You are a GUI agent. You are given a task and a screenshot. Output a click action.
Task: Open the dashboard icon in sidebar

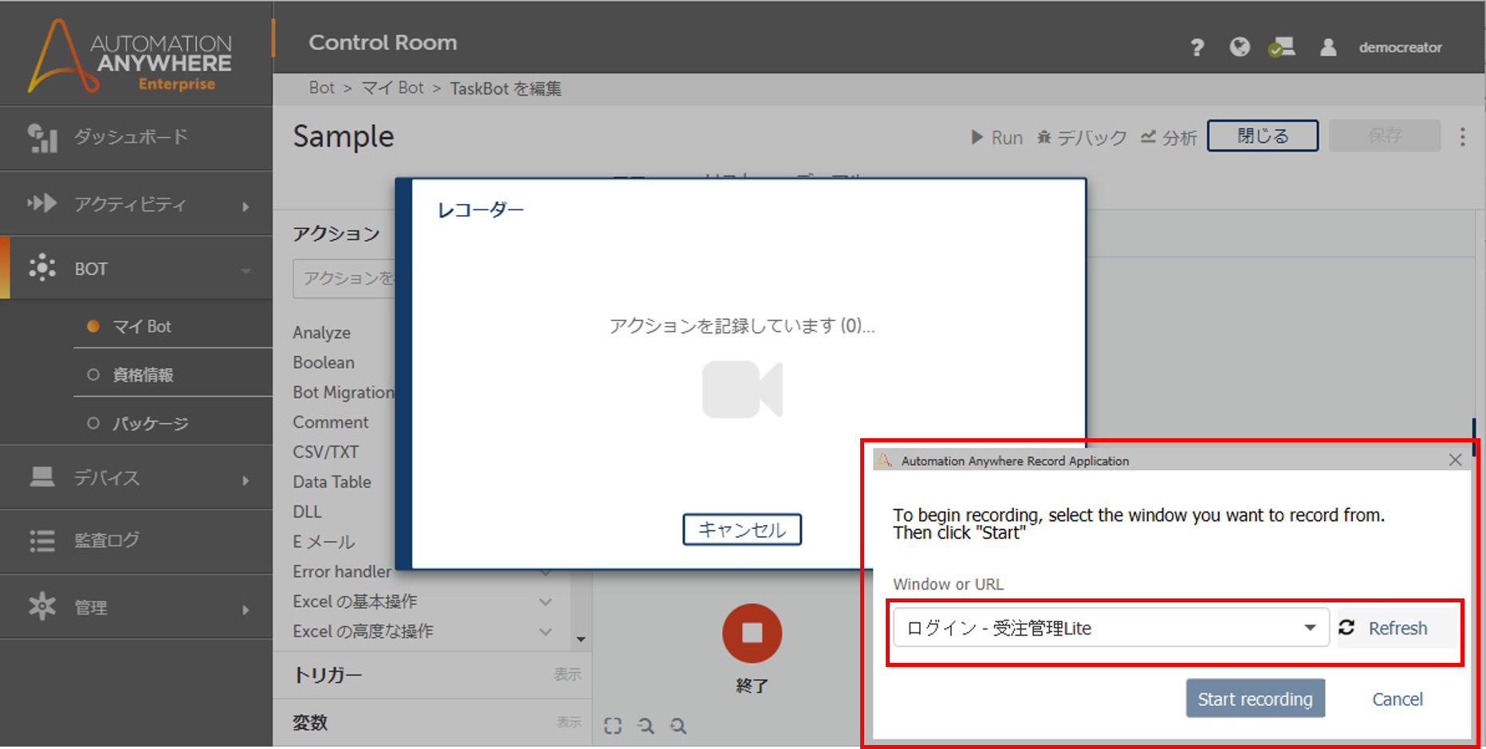[41, 137]
